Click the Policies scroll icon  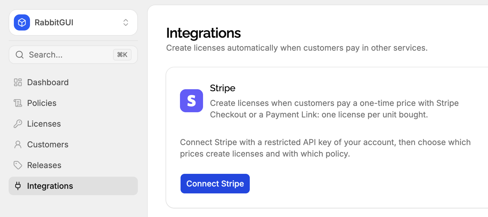[18, 103]
